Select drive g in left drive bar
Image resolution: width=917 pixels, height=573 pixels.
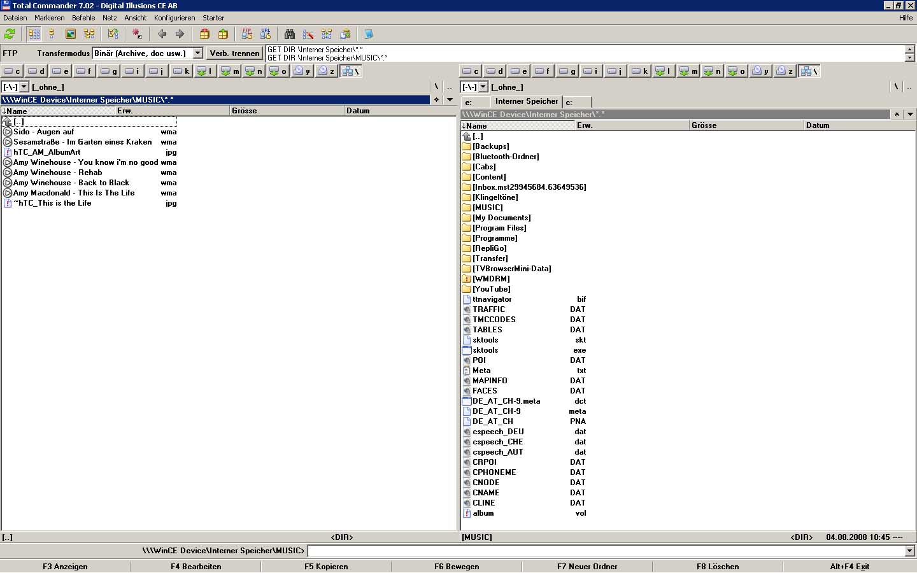pyautogui.click(x=110, y=71)
